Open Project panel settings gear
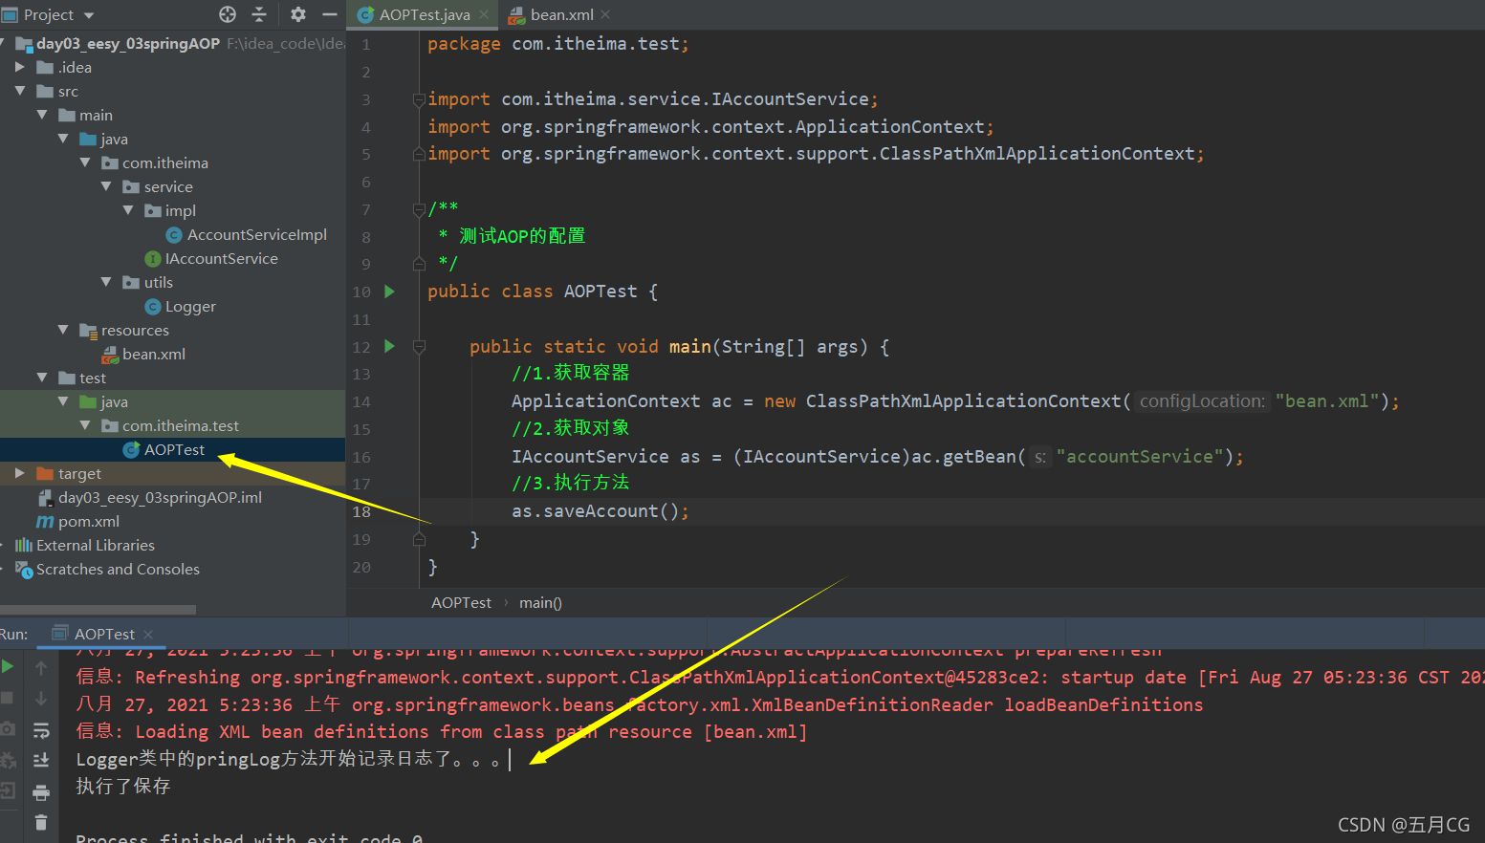The image size is (1485, 843). click(x=298, y=14)
